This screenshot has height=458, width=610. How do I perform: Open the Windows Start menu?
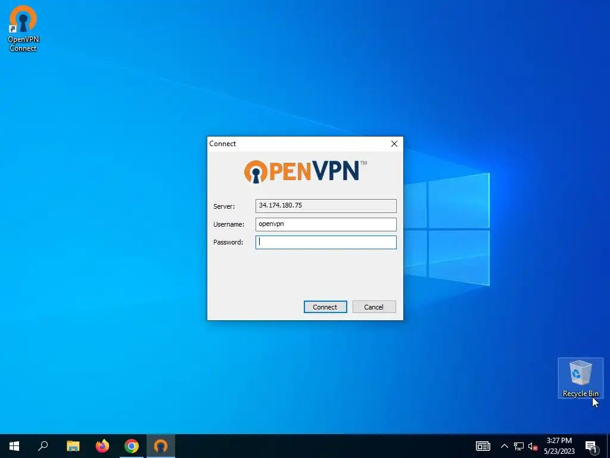coord(14,446)
